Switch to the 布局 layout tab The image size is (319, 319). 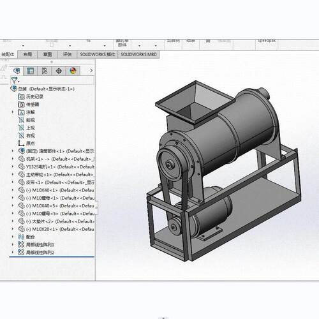[x=27, y=54]
